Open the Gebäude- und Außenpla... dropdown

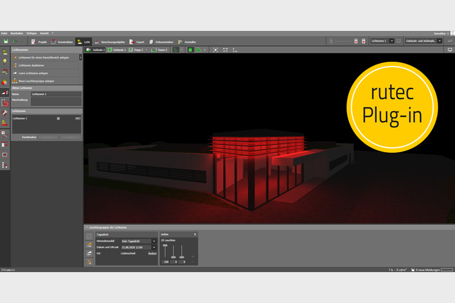click(423, 41)
